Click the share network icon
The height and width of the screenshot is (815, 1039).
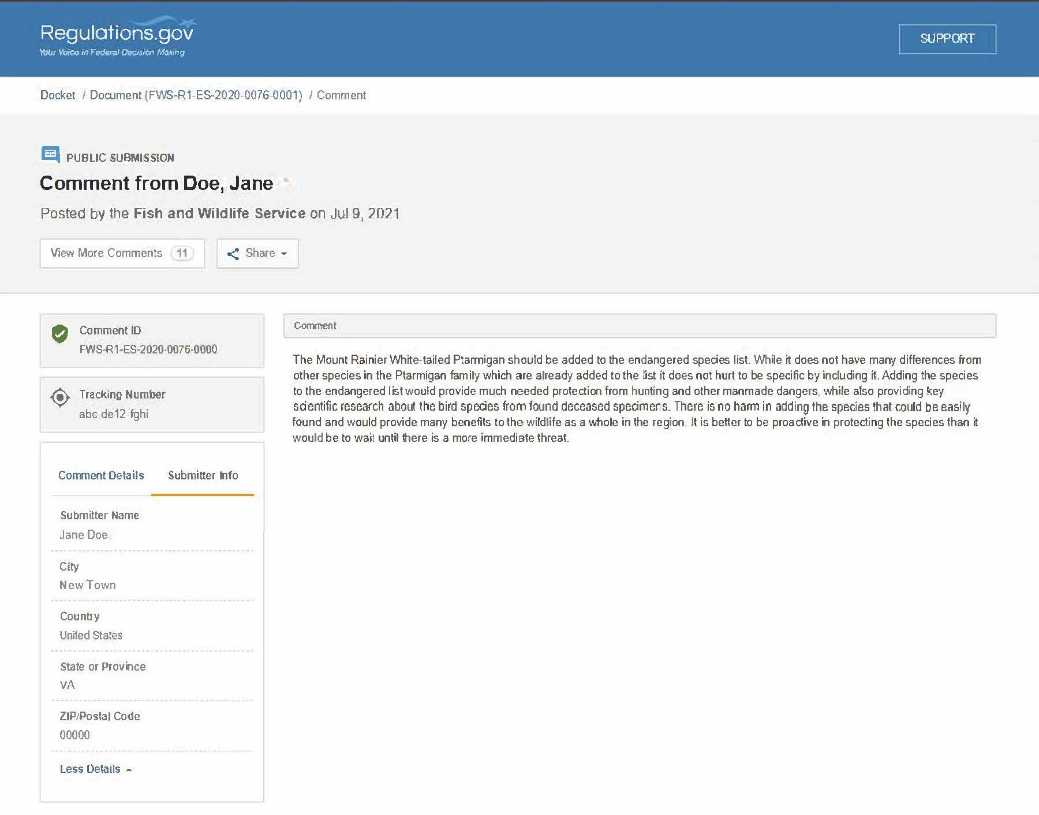pyautogui.click(x=233, y=254)
